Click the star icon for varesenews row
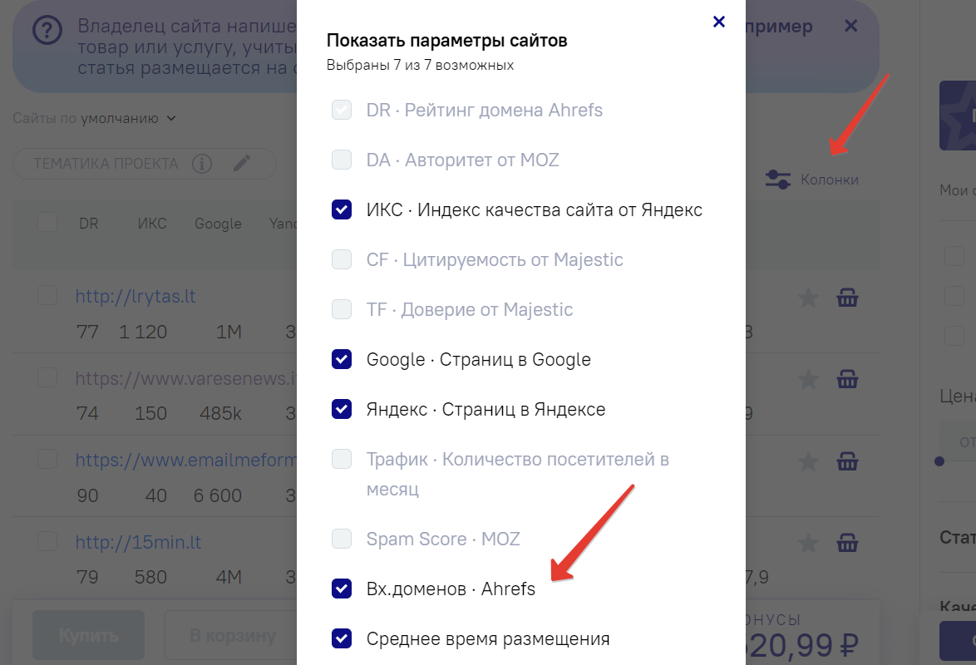This screenshot has height=665, width=976. click(808, 380)
